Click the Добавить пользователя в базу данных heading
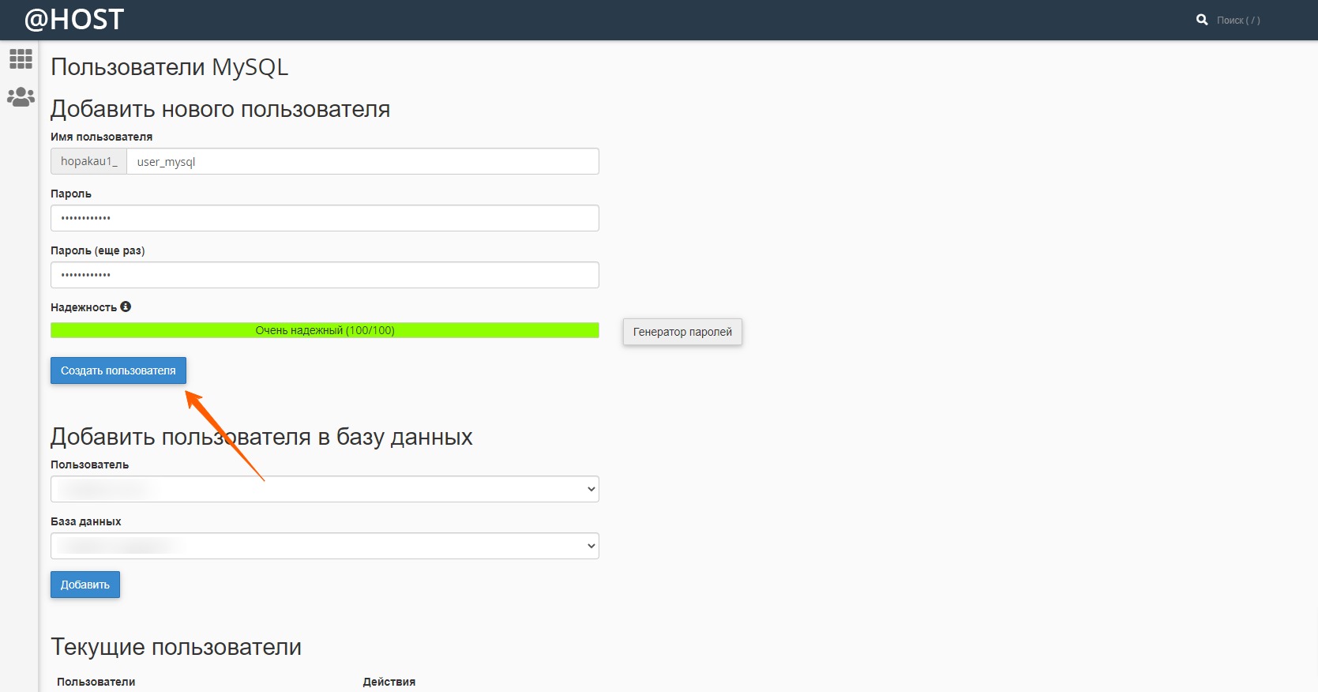The width and height of the screenshot is (1318, 692). coord(261,437)
